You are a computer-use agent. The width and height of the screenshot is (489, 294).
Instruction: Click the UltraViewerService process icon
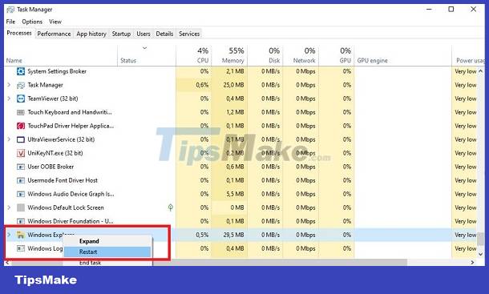21,139
